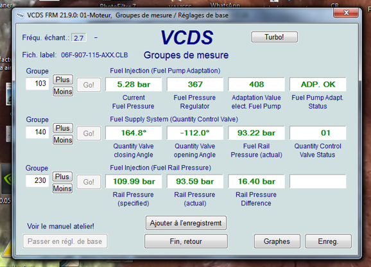The image size is (371, 267).
Task: Click Passer en régl. de base button
Action: (65, 241)
